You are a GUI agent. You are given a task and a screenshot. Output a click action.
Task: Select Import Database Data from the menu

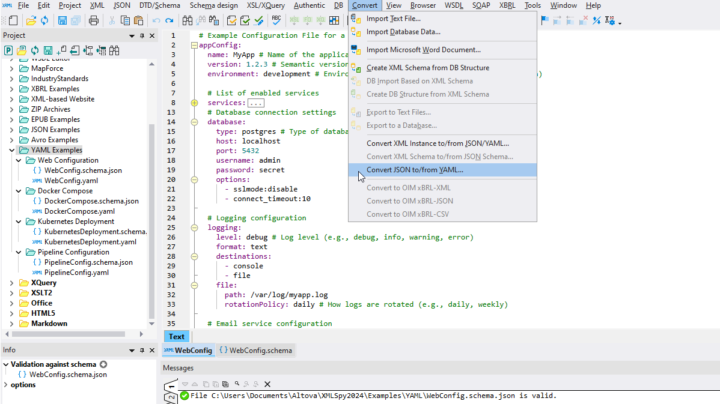tap(401, 31)
